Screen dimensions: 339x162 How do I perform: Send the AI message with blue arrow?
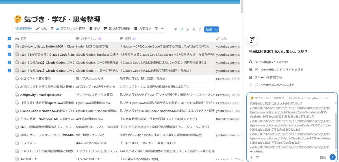pos(333,157)
